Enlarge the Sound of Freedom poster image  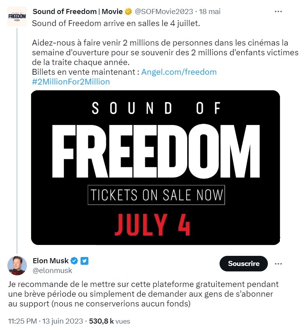coord(155,167)
